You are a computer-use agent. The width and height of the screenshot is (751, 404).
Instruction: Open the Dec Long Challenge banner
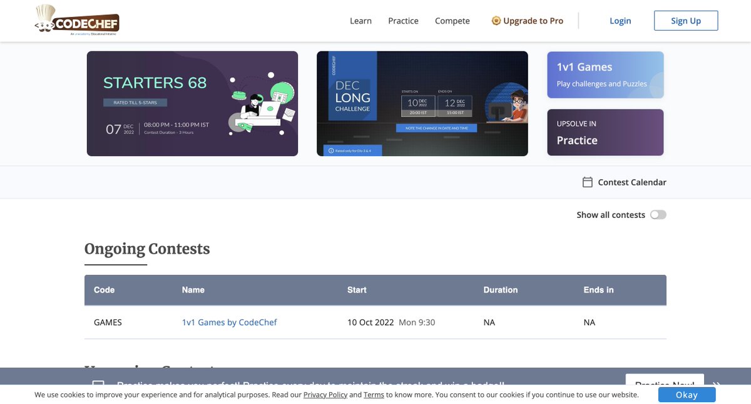[x=422, y=103]
